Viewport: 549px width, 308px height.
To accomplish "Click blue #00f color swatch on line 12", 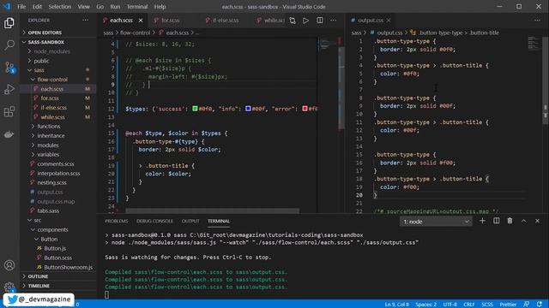I will click(x=248, y=109).
